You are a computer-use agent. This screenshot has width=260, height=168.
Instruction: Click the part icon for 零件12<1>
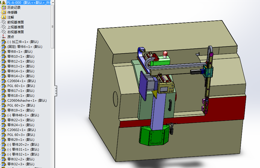tap(4, 61)
